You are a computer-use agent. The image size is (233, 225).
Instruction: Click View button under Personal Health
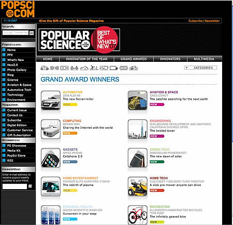click(x=70, y=219)
